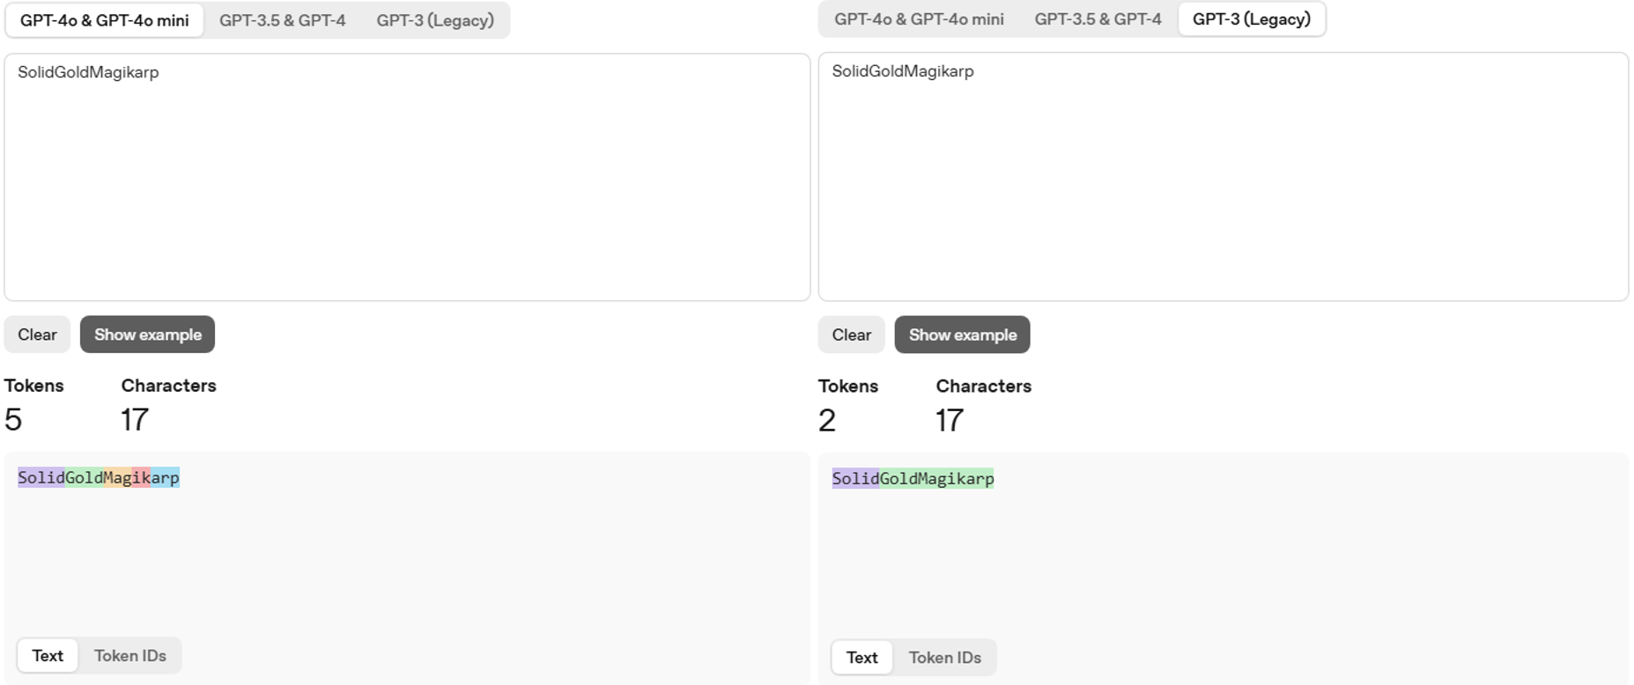Click the red-highlighted "ik" token
Image resolution: width=1634 pixels, height=685 pixels.
[141, 478]
